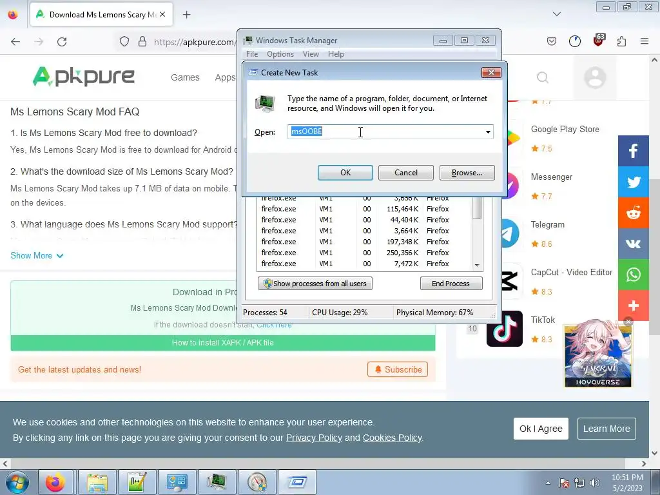Click Cancel in Create New Task
This screenshot has height=495, width=660.
pyautogui.click(x=406, y=173)
